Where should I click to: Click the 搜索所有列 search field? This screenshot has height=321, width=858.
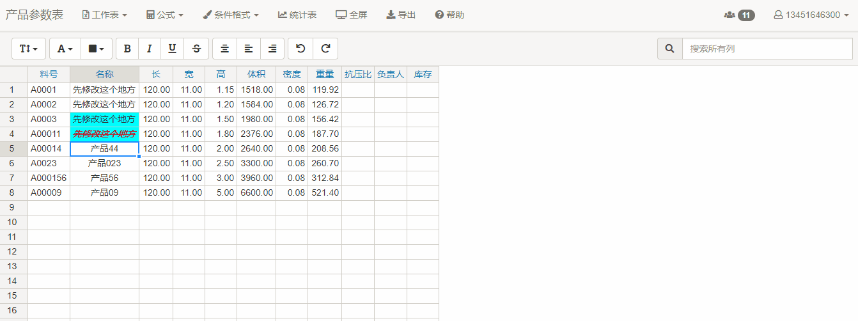coord(767,49)
